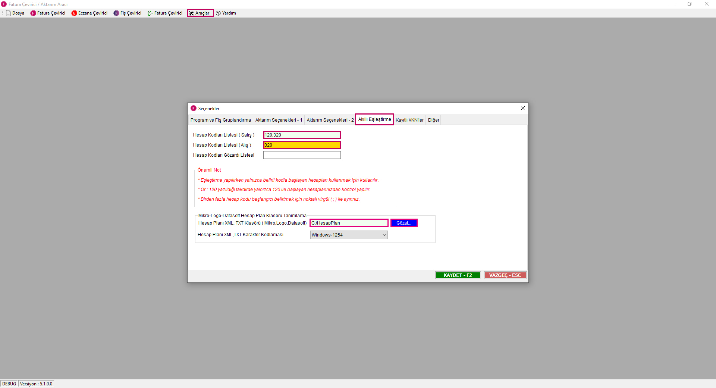Screen dimensions: 716x388
Task: Open the Aktarım Seçenekleri - 1 tab
Action: (279, 120)
